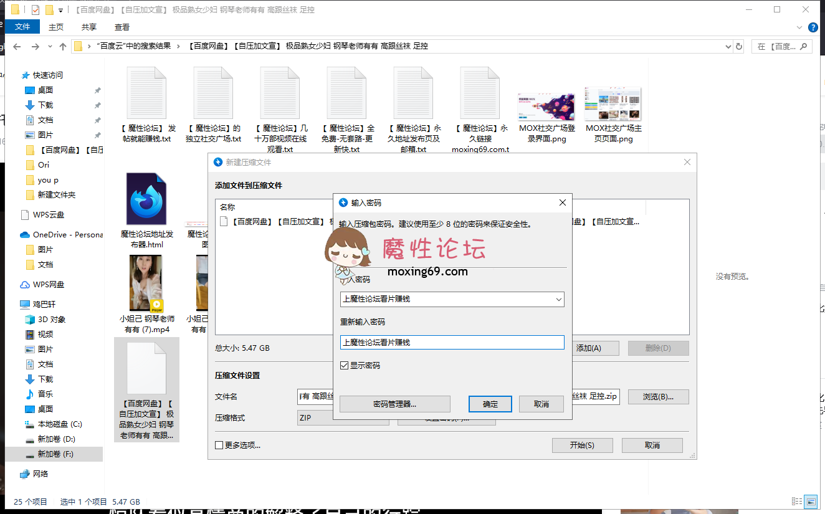Confirm the password with 确定 button
The height and width of the screenshot is (514, 825).
coord(490,404)
